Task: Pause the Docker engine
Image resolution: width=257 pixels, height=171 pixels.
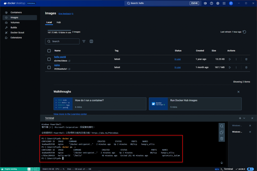Action: [x=32, y=169]
